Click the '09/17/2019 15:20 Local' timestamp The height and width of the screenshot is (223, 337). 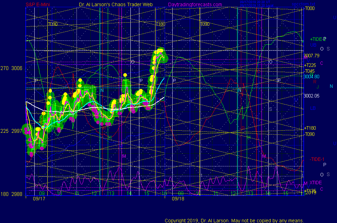click(x=257, y=5)
